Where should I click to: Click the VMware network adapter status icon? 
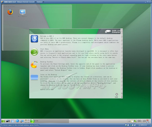(x=130, y=125)
